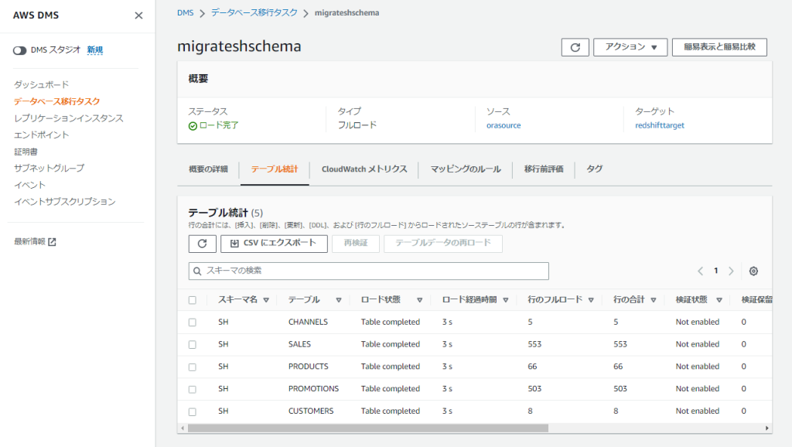Open イベントサブスクリプション in the sidebar
The image size is (792, 447).
click(65, 202)
